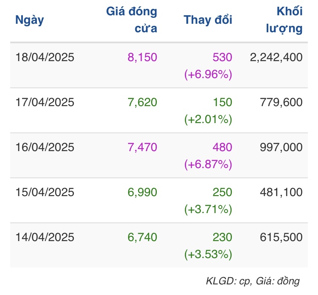Click the closing price 7,620
The height and width of the screenshot is (295, 318).
[x=142, y=102]
